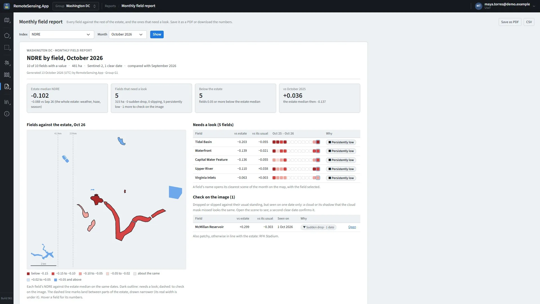Click the Tidal Basin field name
The image size is (540, 304).
[x=203, y=142]
